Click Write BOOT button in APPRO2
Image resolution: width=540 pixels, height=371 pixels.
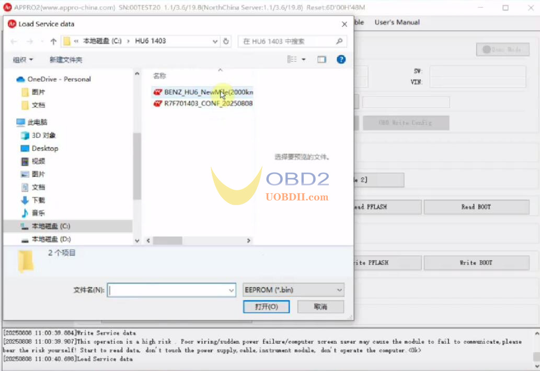point(476,263)
